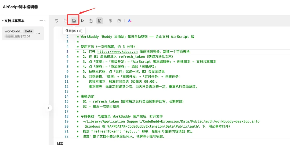Click the line starting 令牌获取

click(x=120, y=116)
